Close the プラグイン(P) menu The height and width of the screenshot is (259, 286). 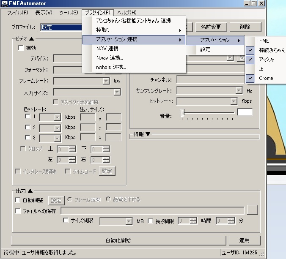(x=98, y=13)
